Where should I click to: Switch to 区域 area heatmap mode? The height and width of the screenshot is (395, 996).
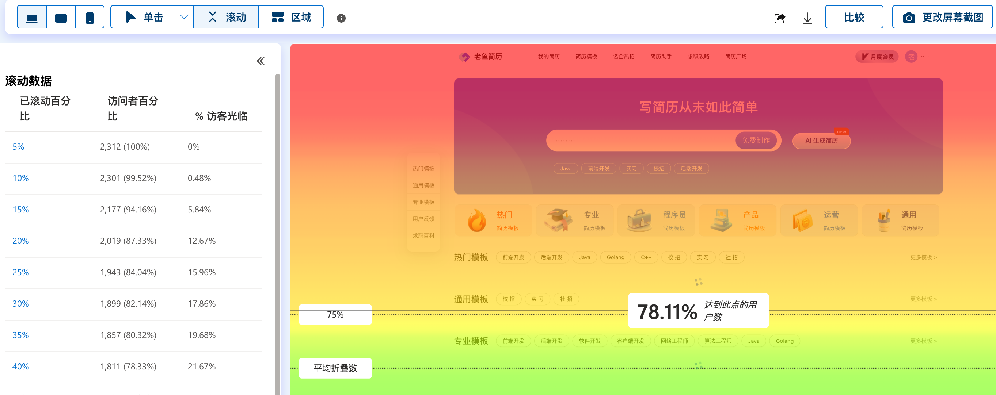point(291,18)
